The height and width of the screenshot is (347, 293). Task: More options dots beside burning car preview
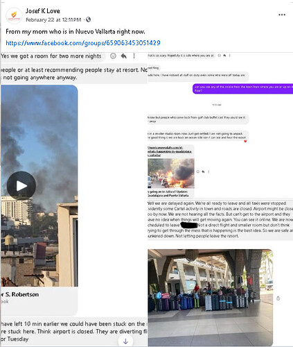[208, 171]
